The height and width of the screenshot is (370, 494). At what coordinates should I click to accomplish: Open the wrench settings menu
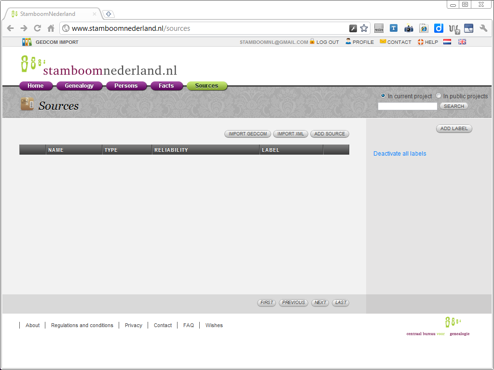(x=483, y=28)
